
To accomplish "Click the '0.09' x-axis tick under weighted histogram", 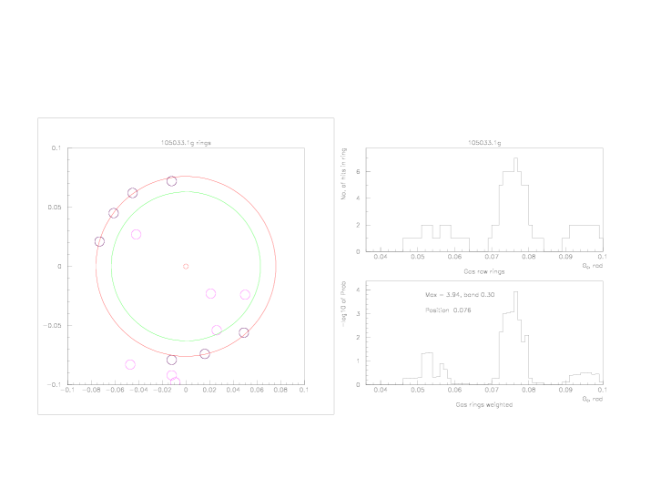I will click(x=565, y=390).
